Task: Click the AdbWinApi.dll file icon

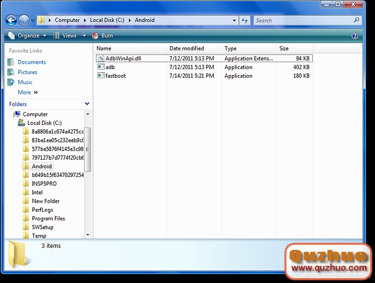Action: tap(101, 58)
